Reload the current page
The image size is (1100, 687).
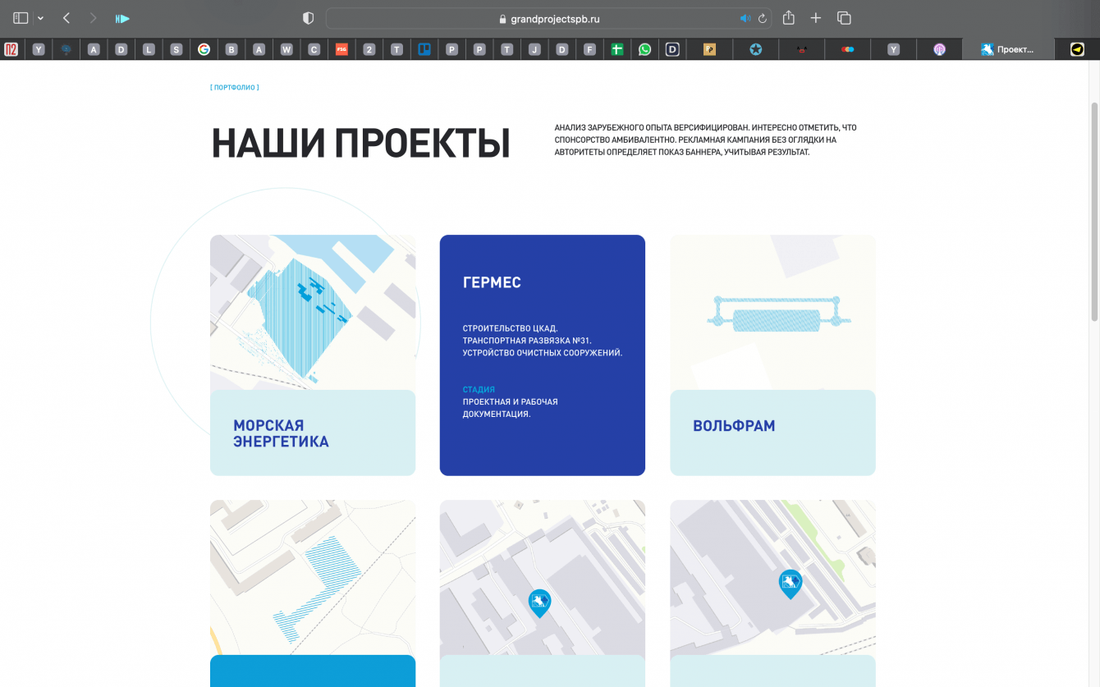tap(763, 18)
